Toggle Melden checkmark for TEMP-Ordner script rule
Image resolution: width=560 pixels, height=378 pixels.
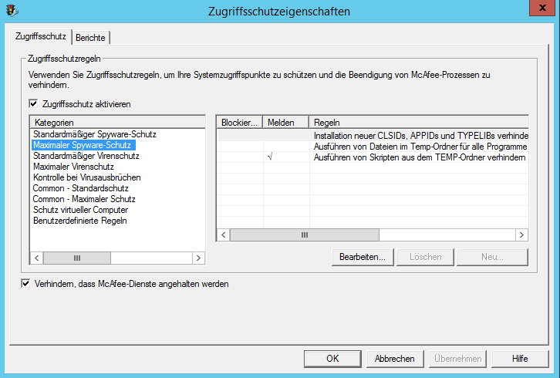tap(269, 157)
